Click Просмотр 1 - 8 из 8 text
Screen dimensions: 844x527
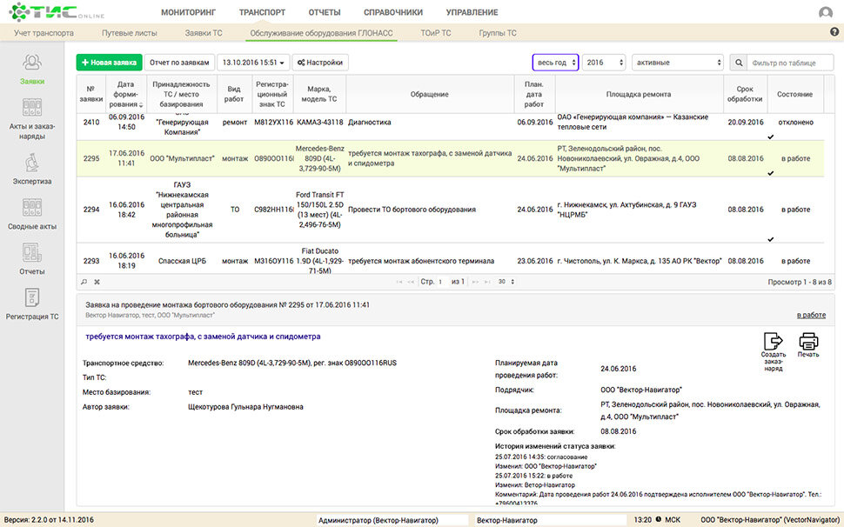coord(800,282)
